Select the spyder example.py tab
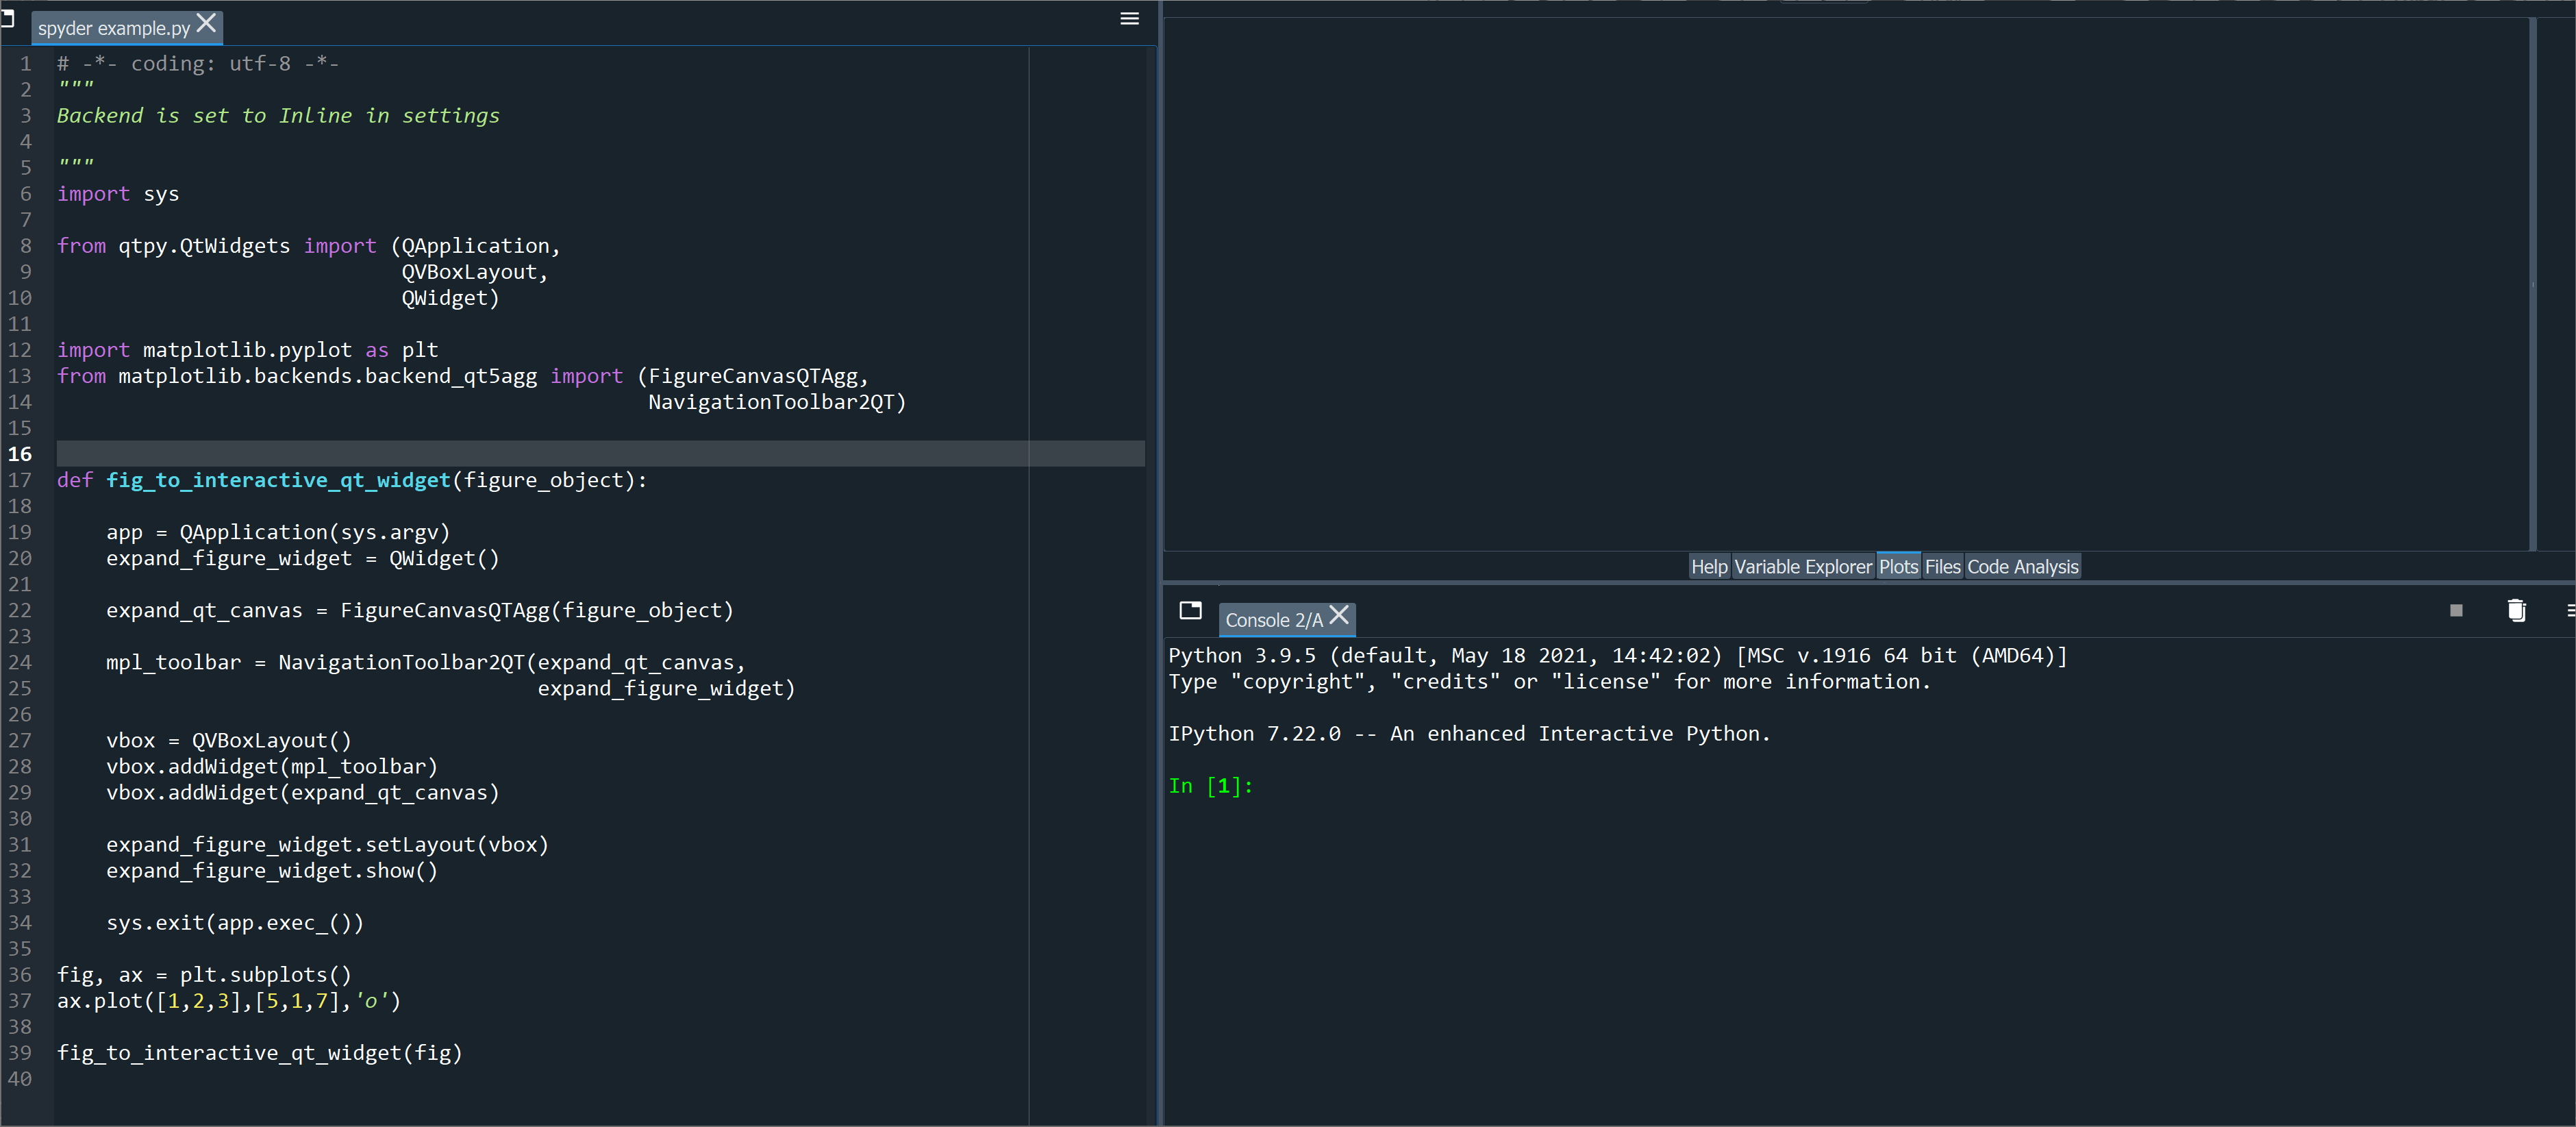Viewport: 2576px width, 1127px height. [113, 28]
